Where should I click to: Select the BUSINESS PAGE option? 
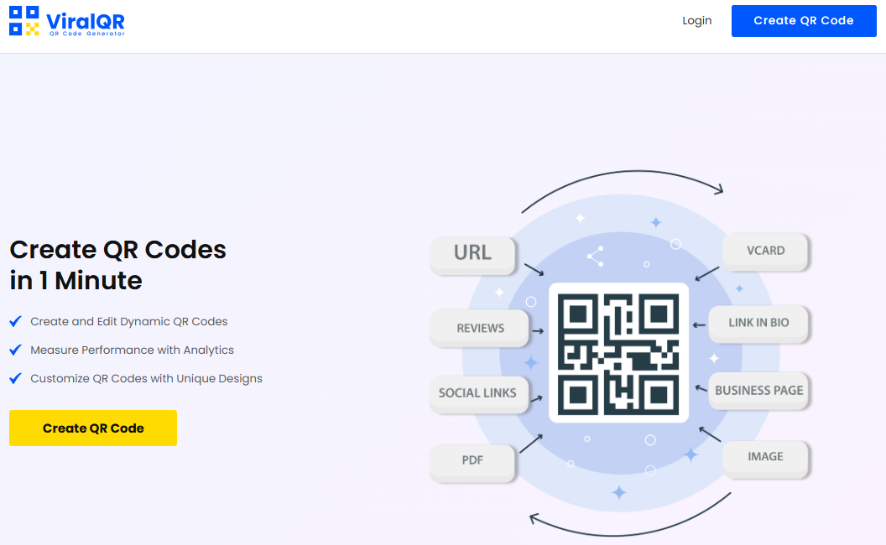tap(758, 390)
